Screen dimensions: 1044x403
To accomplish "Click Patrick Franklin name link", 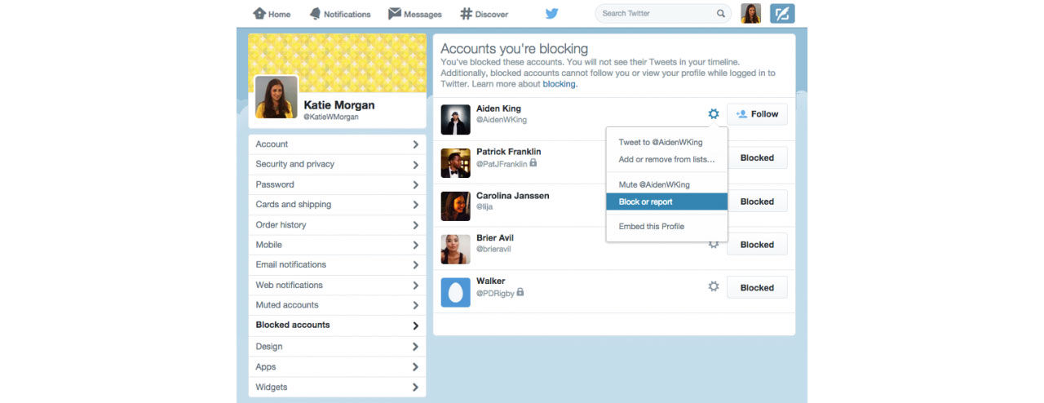I will point(509,152).
